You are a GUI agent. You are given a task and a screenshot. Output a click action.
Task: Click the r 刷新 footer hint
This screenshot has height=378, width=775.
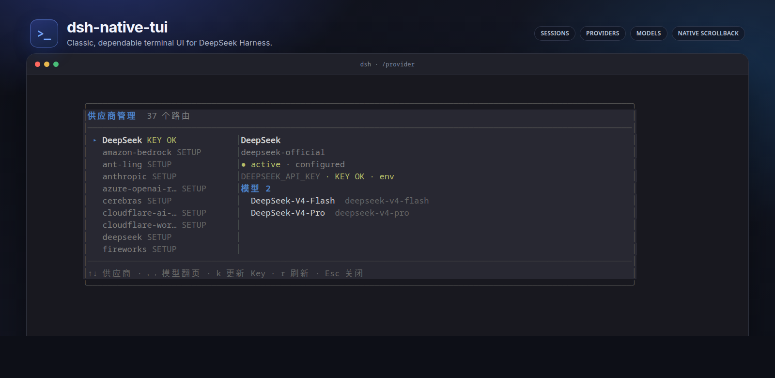[x=294, y=273]
